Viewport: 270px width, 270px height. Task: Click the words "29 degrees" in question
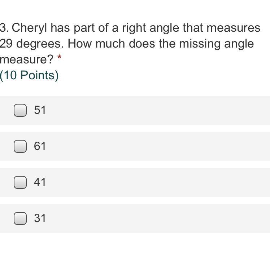pos(32,44)
